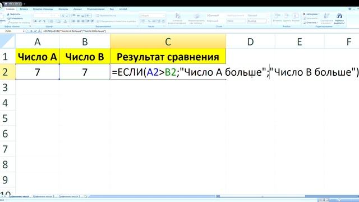Viewport: 359px width, 202px height.
Task: Open the Формулы ribbon tab
Action: point(63,9)
